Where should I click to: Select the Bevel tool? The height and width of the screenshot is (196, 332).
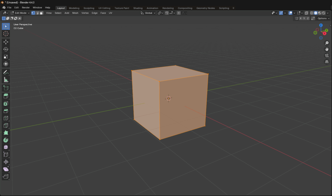point(6,111)
